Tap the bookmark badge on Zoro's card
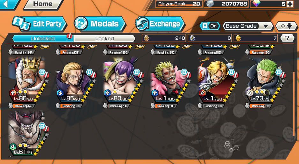The image size is (299, 164). tap(279, 72)
